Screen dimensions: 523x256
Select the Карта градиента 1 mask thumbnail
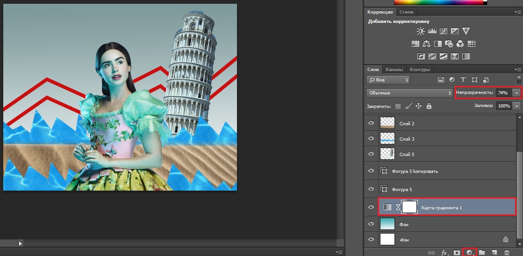pos(409,207)
